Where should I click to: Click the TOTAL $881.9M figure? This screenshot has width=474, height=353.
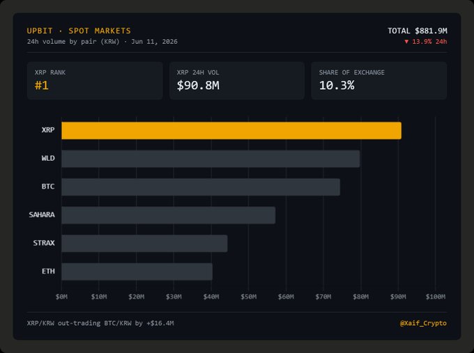coord(417,31)
